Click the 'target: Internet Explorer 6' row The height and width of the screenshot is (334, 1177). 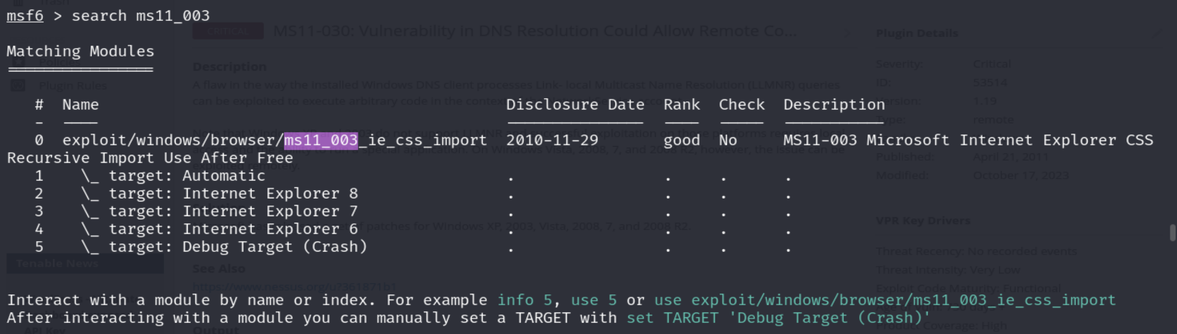[x=220, y=229]
